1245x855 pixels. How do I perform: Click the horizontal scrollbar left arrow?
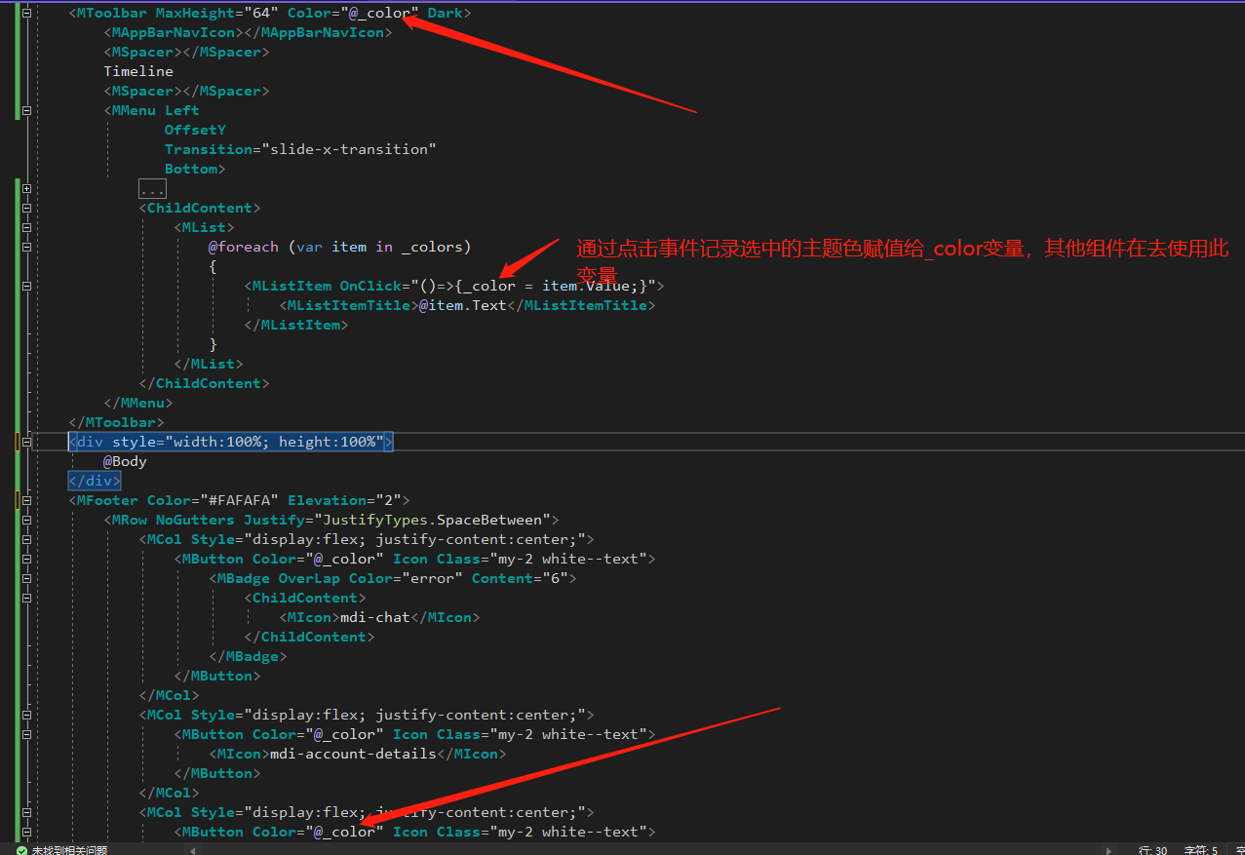click(x=193, y=850)
